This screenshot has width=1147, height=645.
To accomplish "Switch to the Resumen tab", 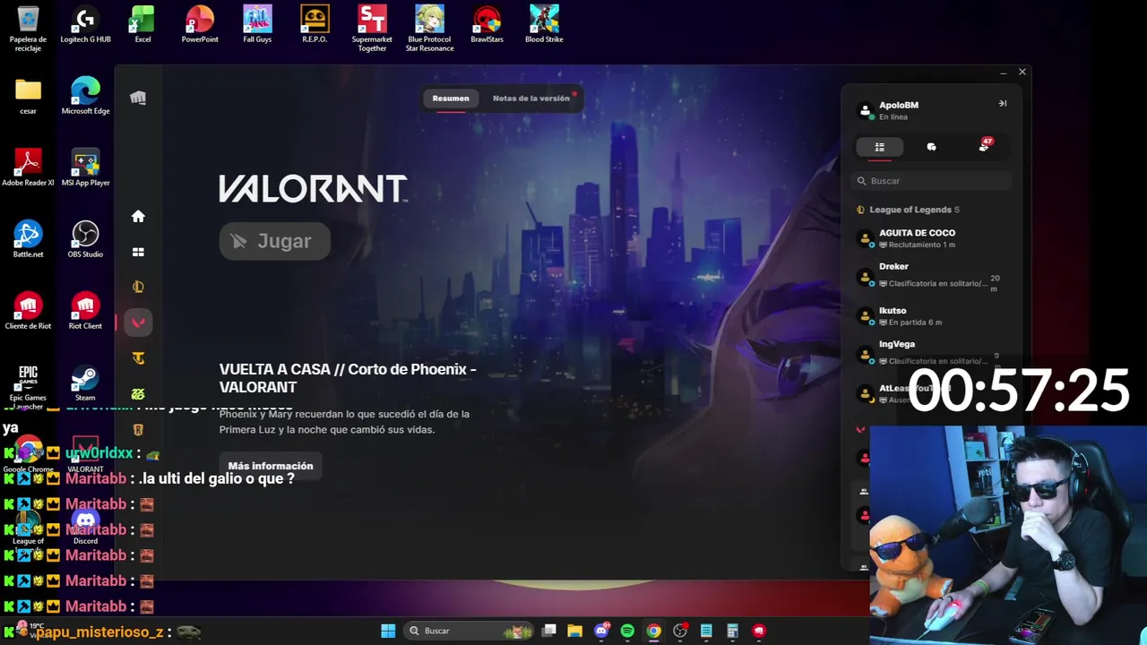I will 451,99.
